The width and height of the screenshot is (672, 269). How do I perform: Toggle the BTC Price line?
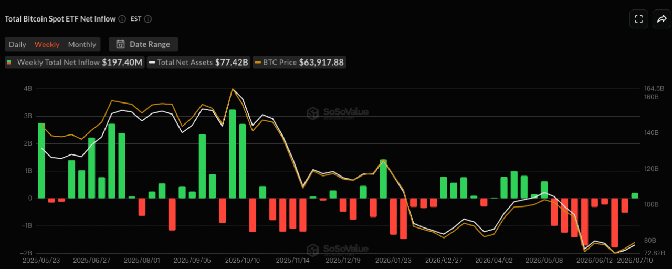click(299, 63)
